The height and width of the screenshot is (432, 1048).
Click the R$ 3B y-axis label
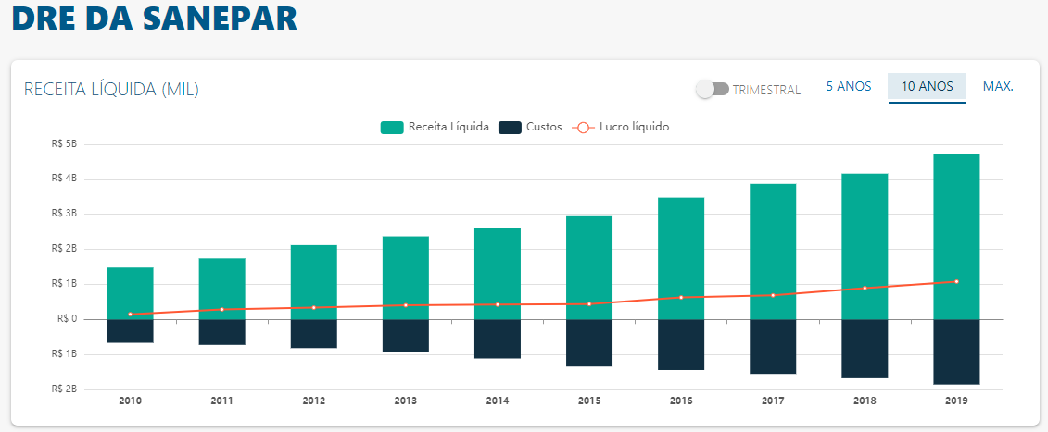click(x=64, y=214)
